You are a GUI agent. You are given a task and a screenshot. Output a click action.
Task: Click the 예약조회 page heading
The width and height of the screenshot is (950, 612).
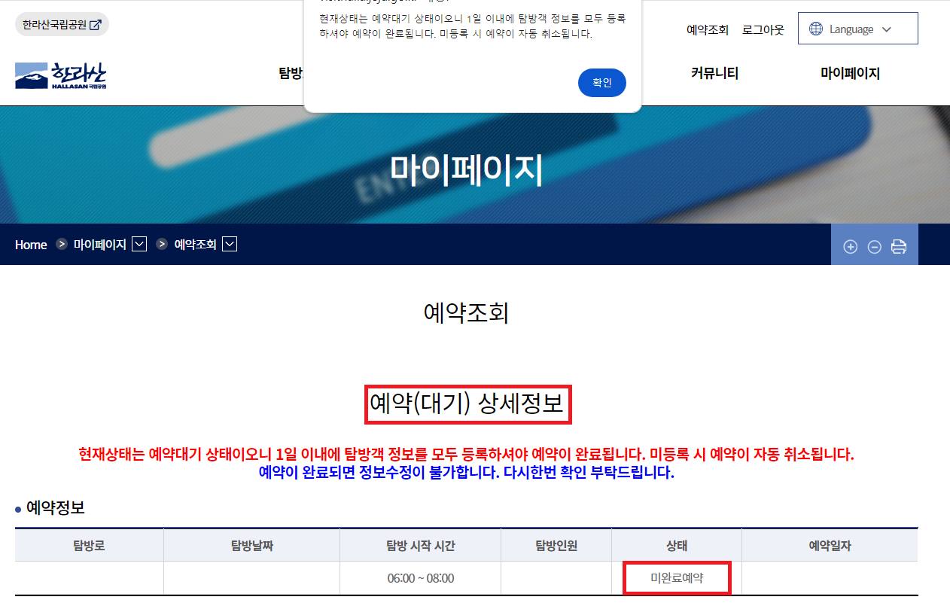click(x=467, y=312)
